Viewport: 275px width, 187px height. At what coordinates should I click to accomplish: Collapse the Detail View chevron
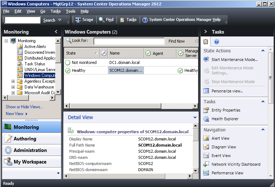point(195,117)
